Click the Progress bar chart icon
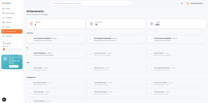Viewport: 208px width, 103px height. 4,18
